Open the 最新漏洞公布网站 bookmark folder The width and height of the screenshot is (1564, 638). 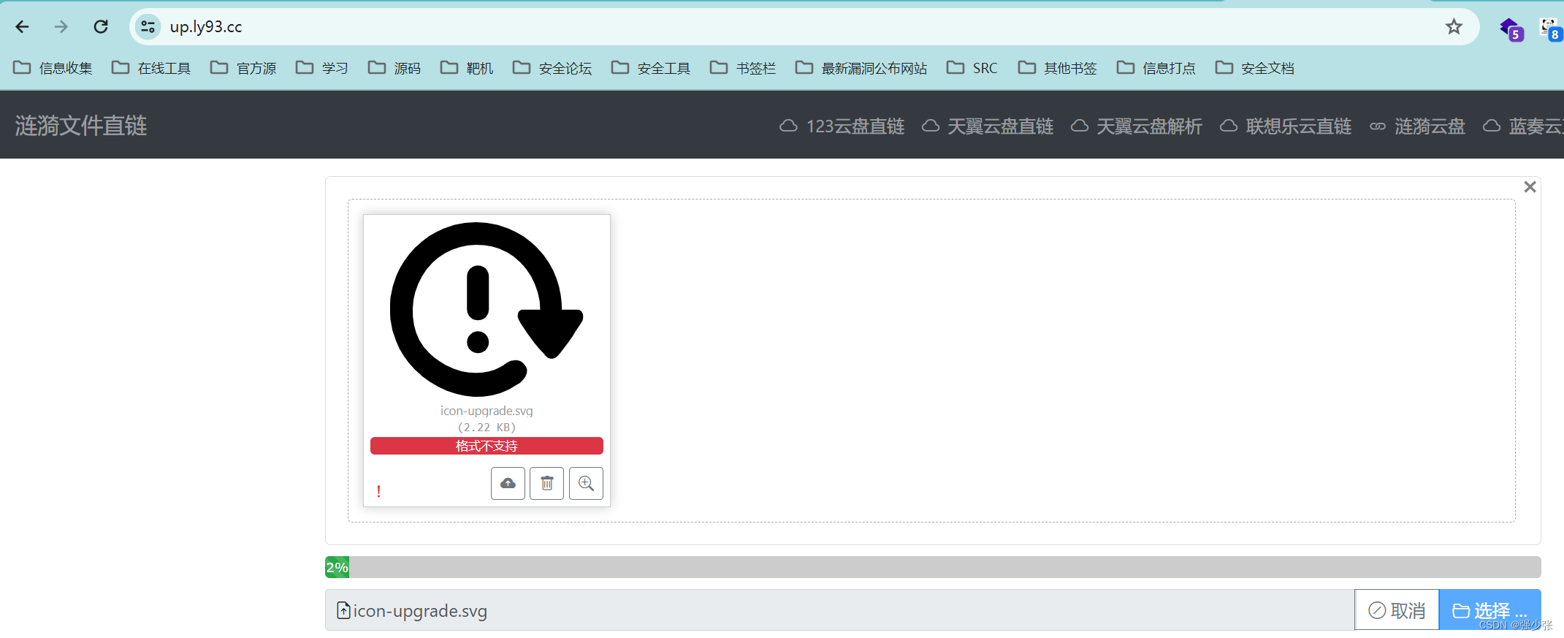point(861,68)
